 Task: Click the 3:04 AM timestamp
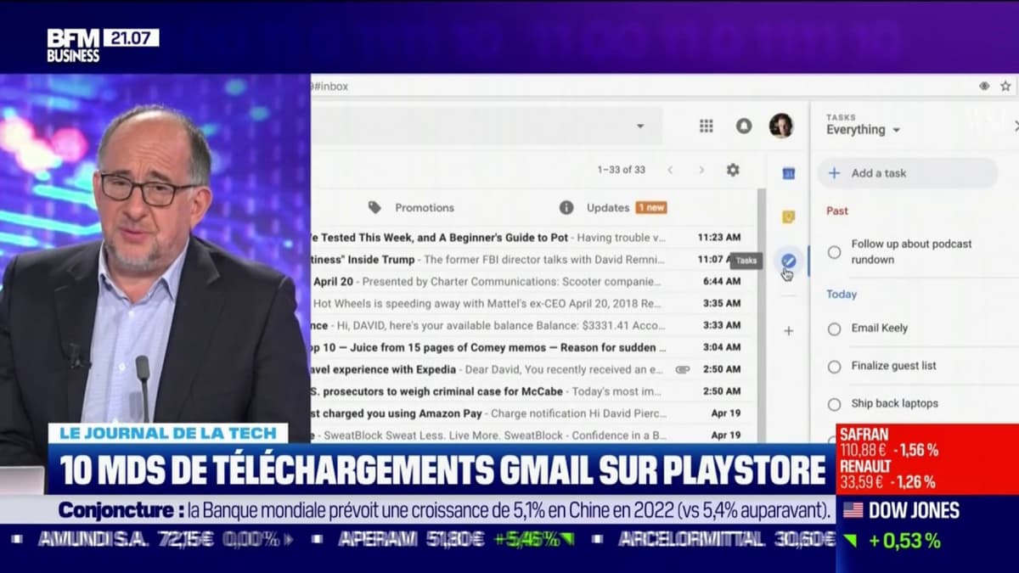point(722,347)
